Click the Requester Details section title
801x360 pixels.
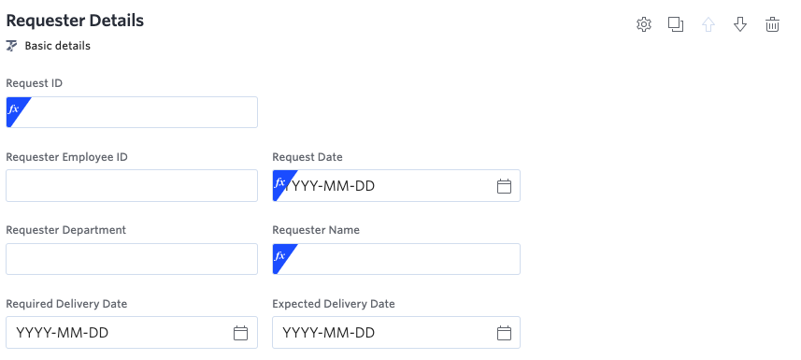click(x=75, y=21)
